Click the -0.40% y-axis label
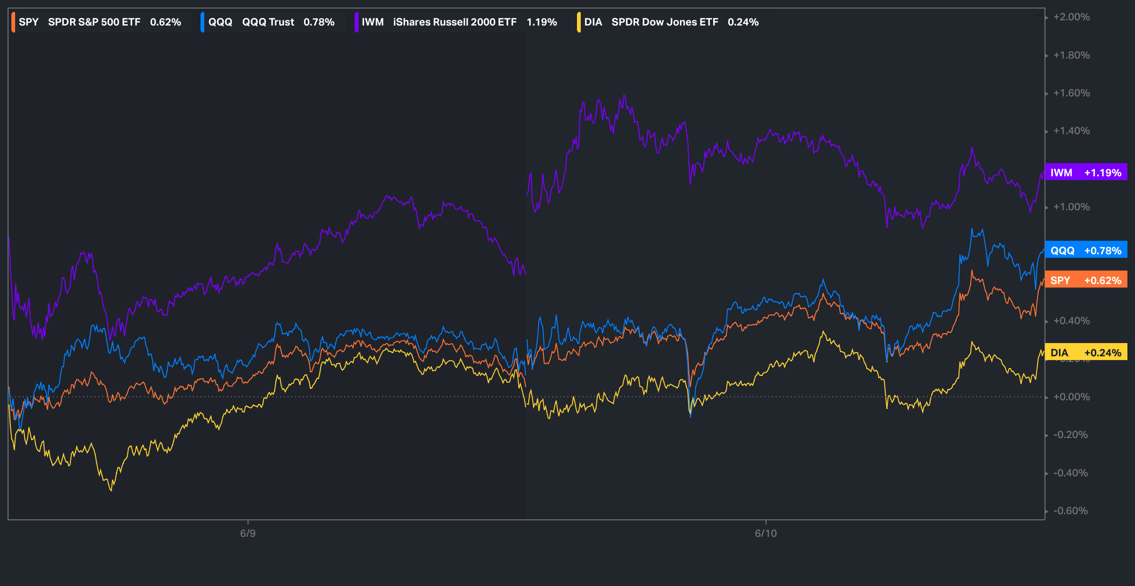 (1071, 473)
